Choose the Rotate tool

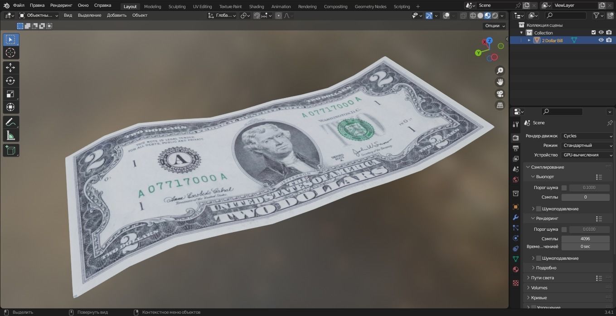[10, 81]
